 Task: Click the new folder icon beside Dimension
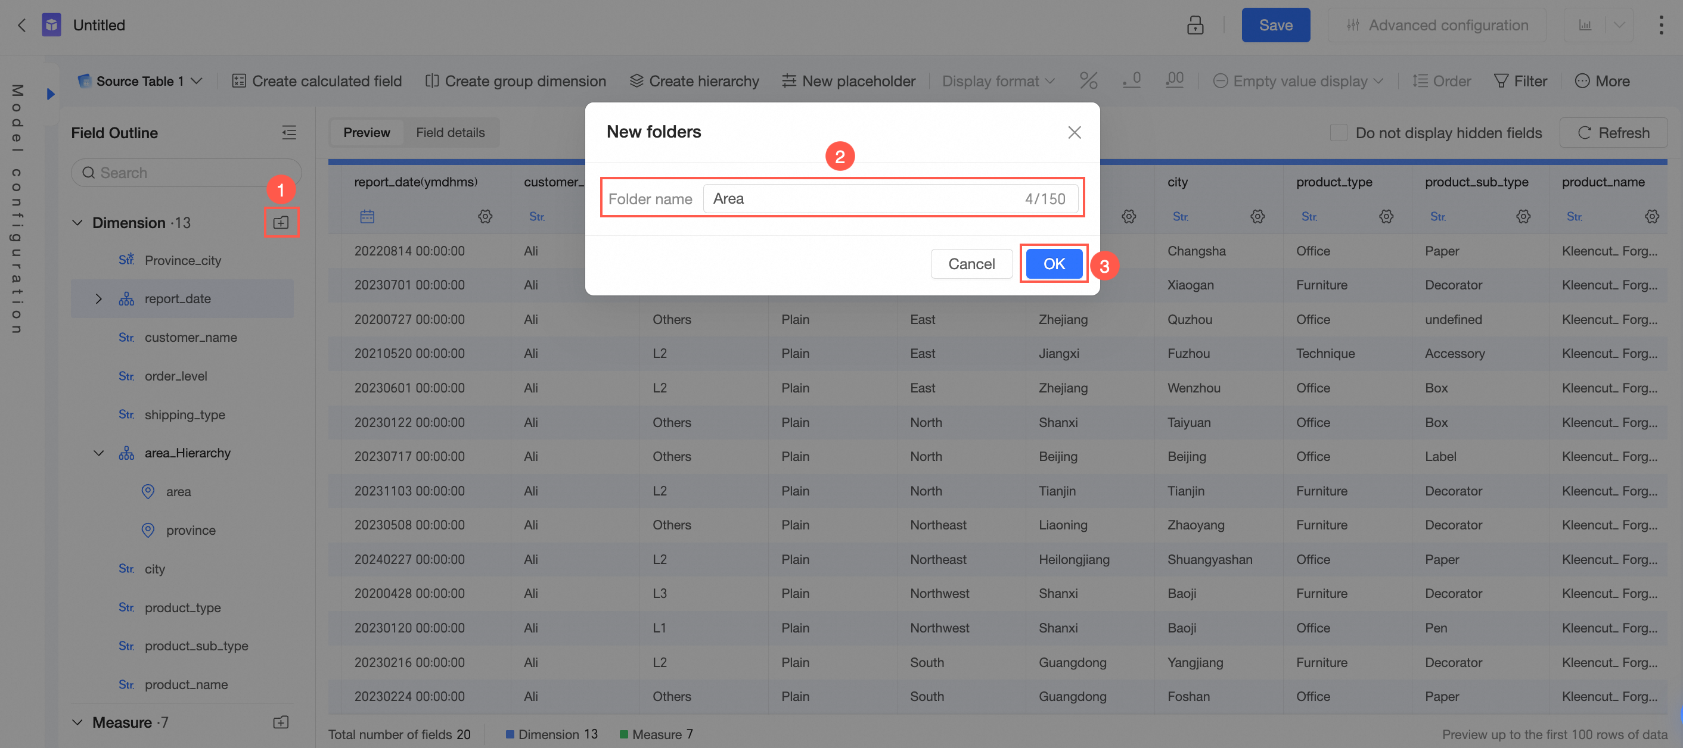coord(280,223)
